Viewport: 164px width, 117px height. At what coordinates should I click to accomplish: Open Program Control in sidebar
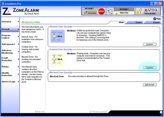(x=6, y=37)
